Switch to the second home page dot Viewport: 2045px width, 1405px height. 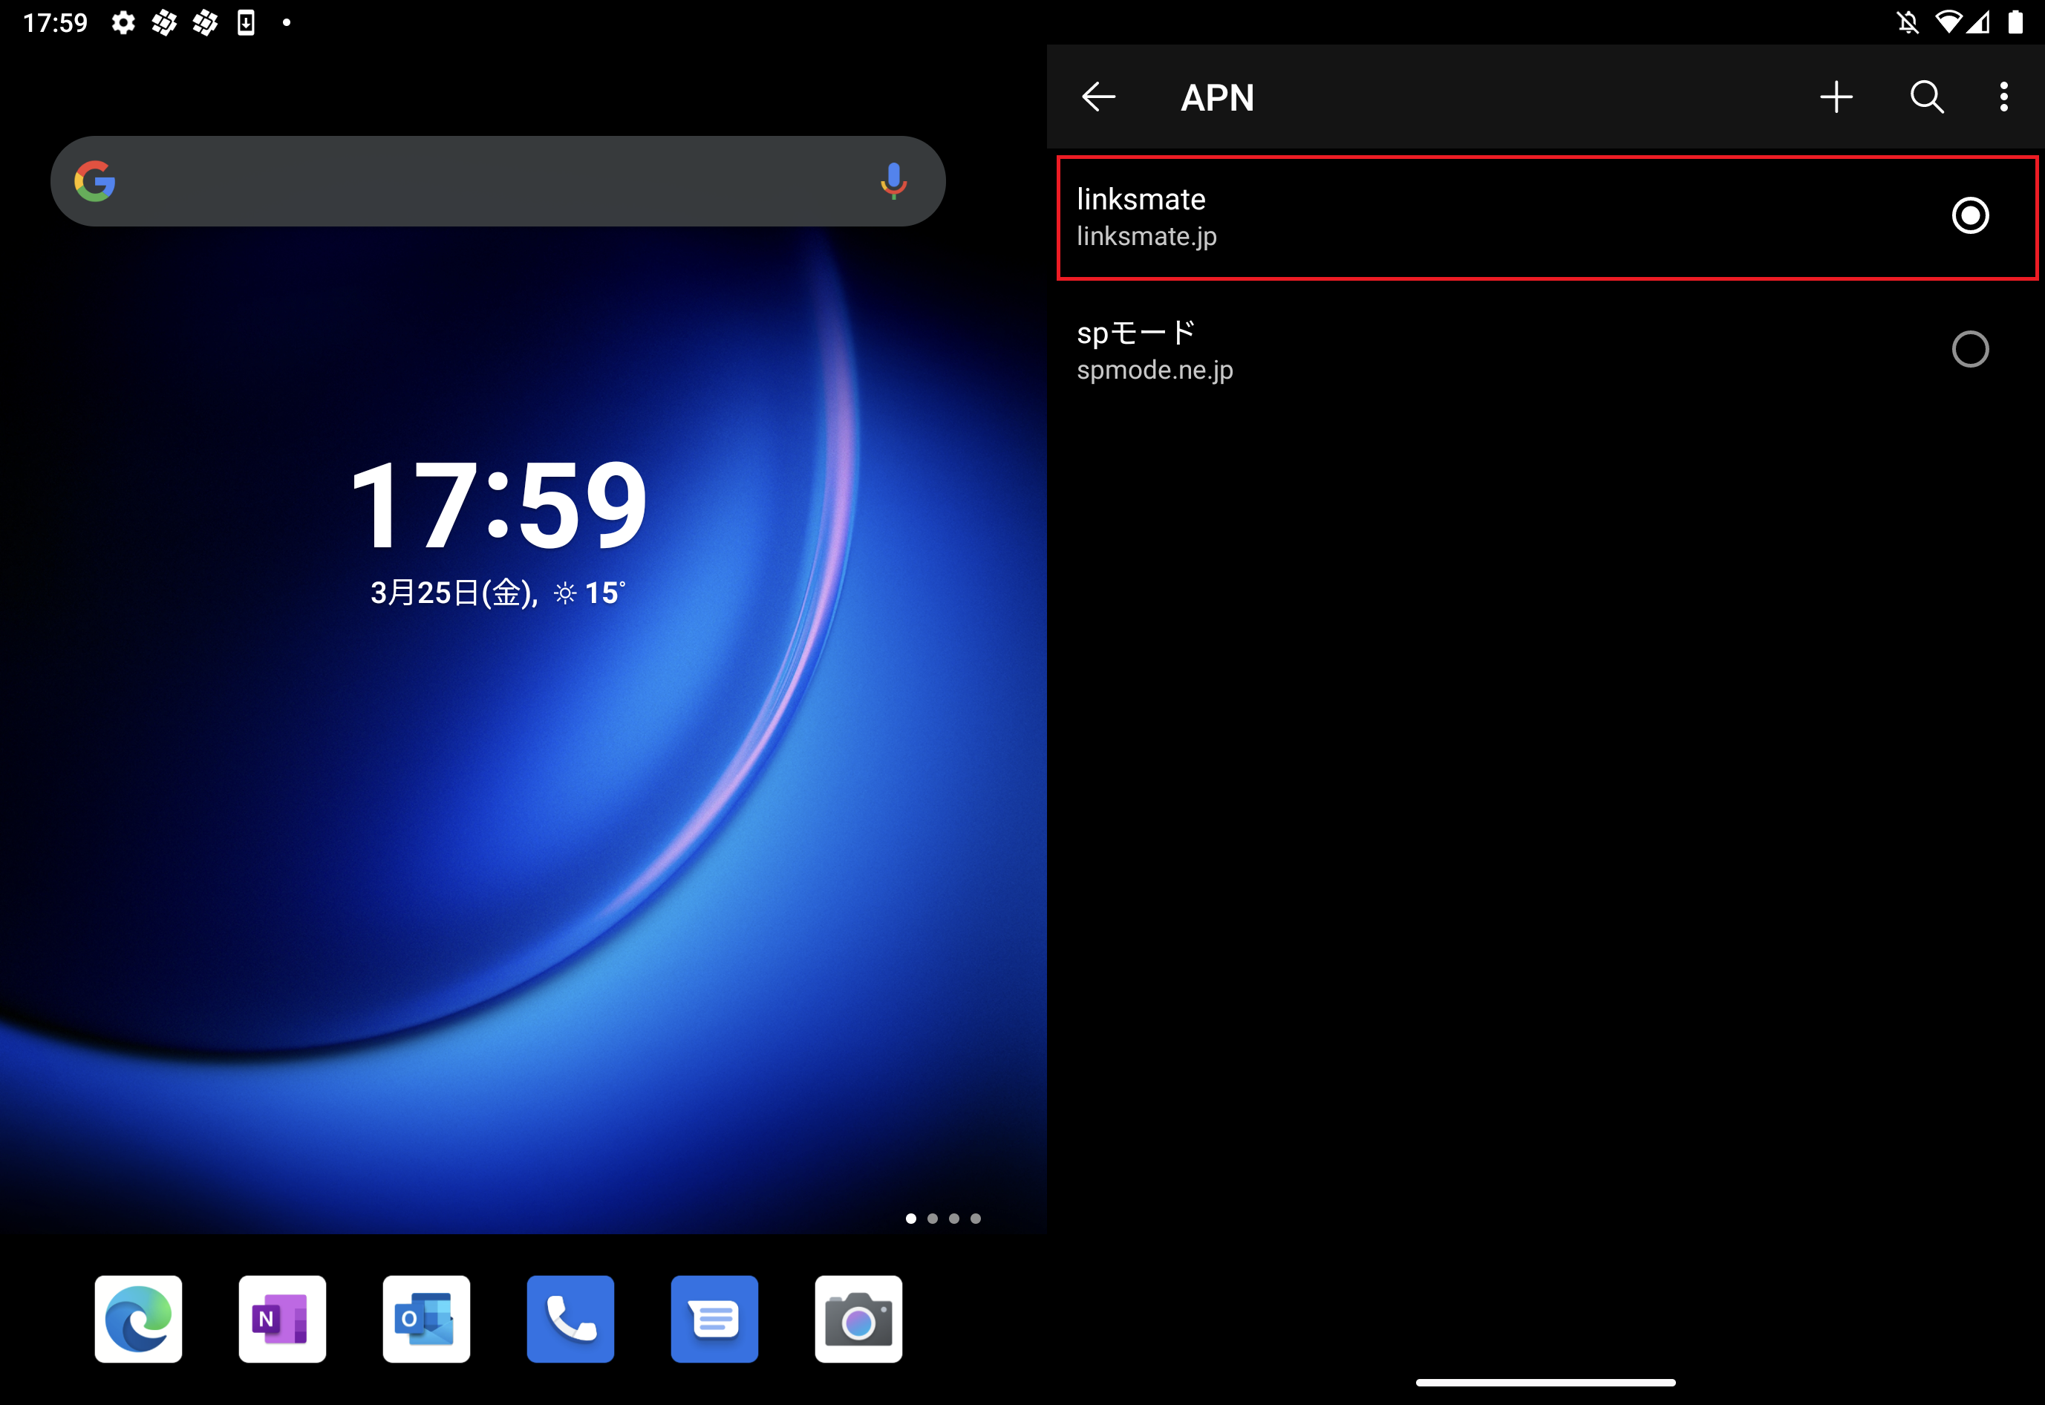932,1219
